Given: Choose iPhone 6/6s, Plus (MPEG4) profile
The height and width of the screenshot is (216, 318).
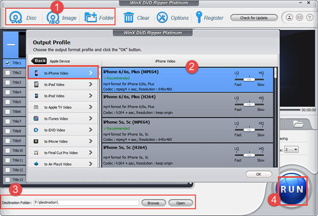Looking at the screenshot, I should [187, 80].
